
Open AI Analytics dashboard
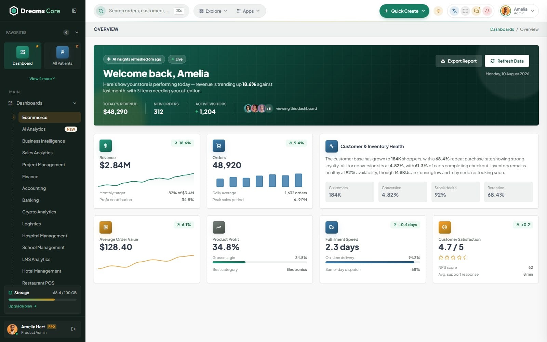point(50,129)
